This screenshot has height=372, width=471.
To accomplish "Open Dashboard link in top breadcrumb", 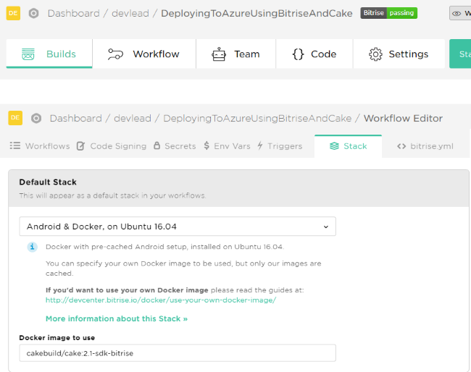I will tap(74, 13).
